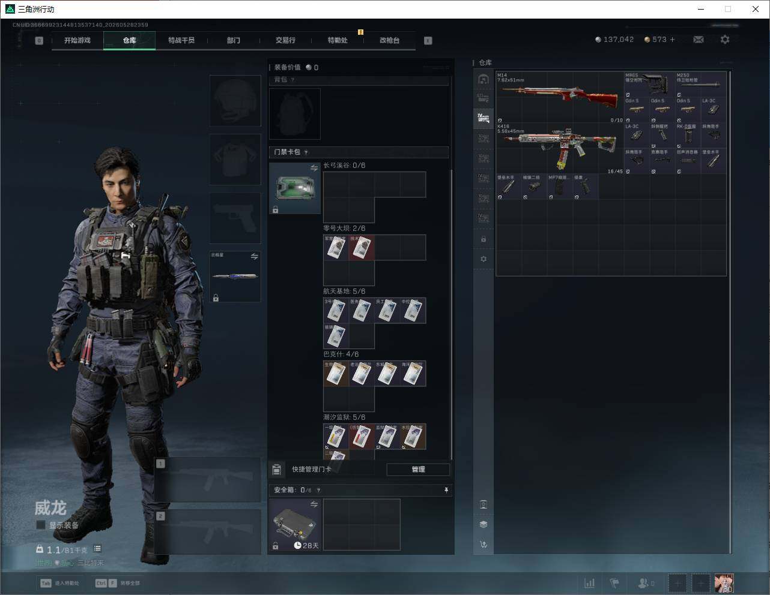Select the red keycard under 零号大坝
The width and height of the screenshot is (770, 595).
point(362,248)
